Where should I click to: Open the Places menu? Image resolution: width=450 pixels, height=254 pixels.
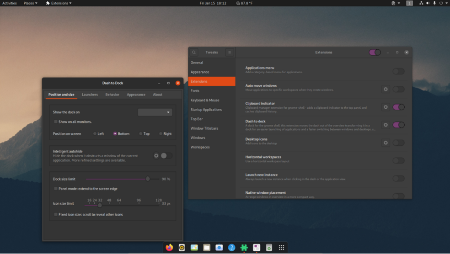31,3
